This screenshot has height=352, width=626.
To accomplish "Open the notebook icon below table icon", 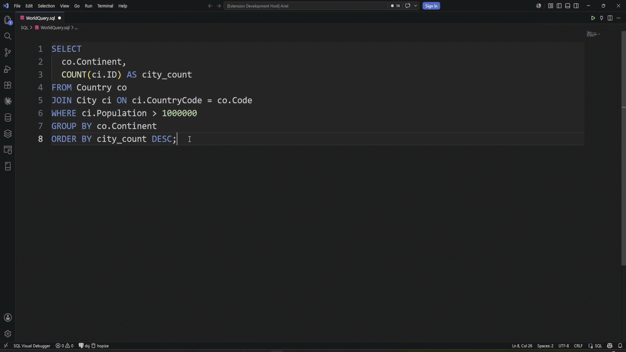I will pos(8,166).
